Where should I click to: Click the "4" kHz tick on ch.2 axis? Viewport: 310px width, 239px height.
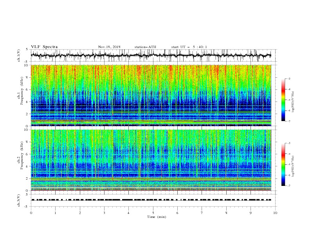tap(28, 166)
